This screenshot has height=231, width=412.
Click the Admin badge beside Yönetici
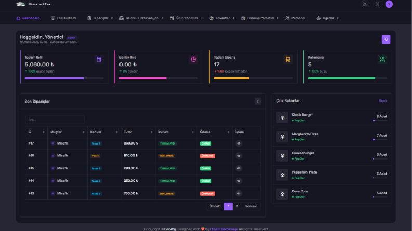72,38
